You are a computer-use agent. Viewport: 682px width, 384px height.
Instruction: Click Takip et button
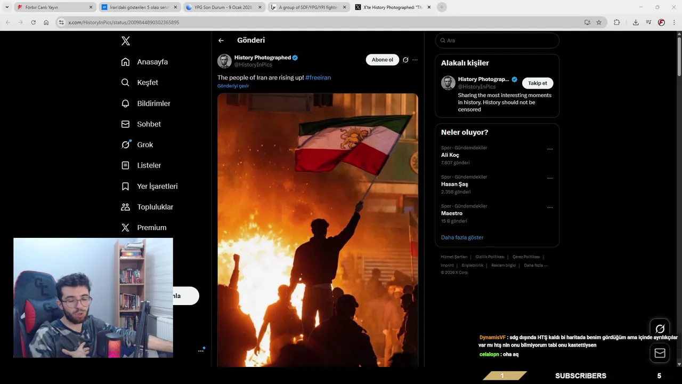pos(538,83)
